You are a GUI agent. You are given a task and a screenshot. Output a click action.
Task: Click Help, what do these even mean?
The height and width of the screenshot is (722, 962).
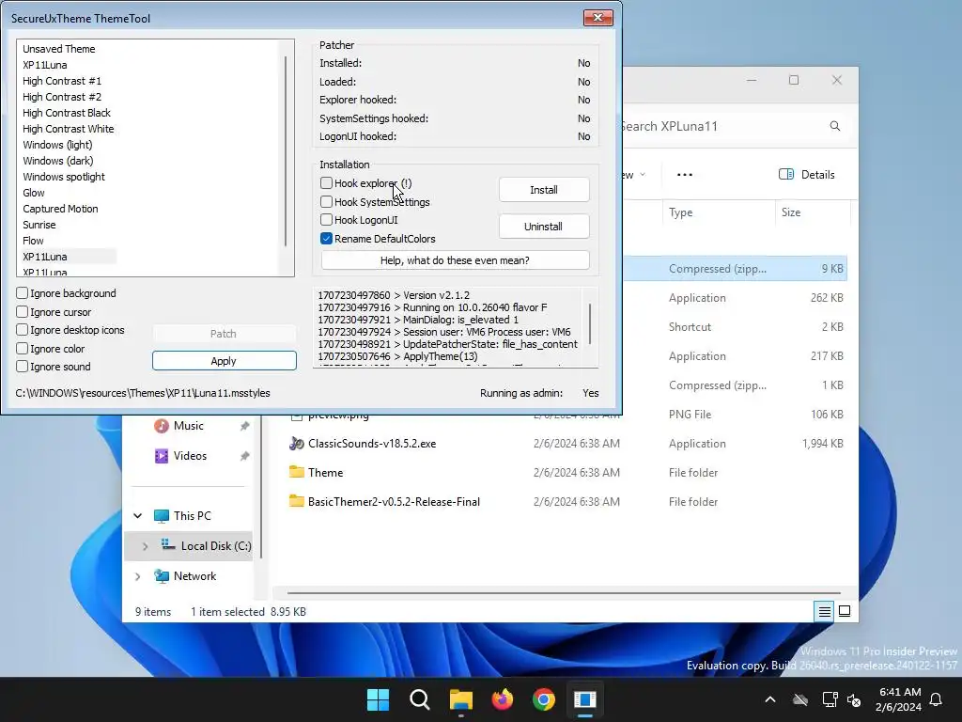(x=455, y=260)
